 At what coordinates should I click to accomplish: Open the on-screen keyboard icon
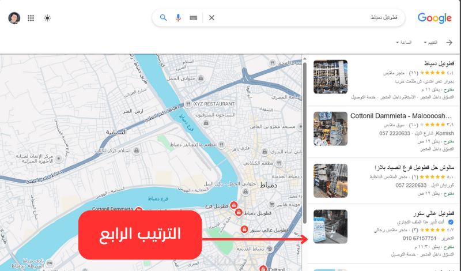(193, 18)
